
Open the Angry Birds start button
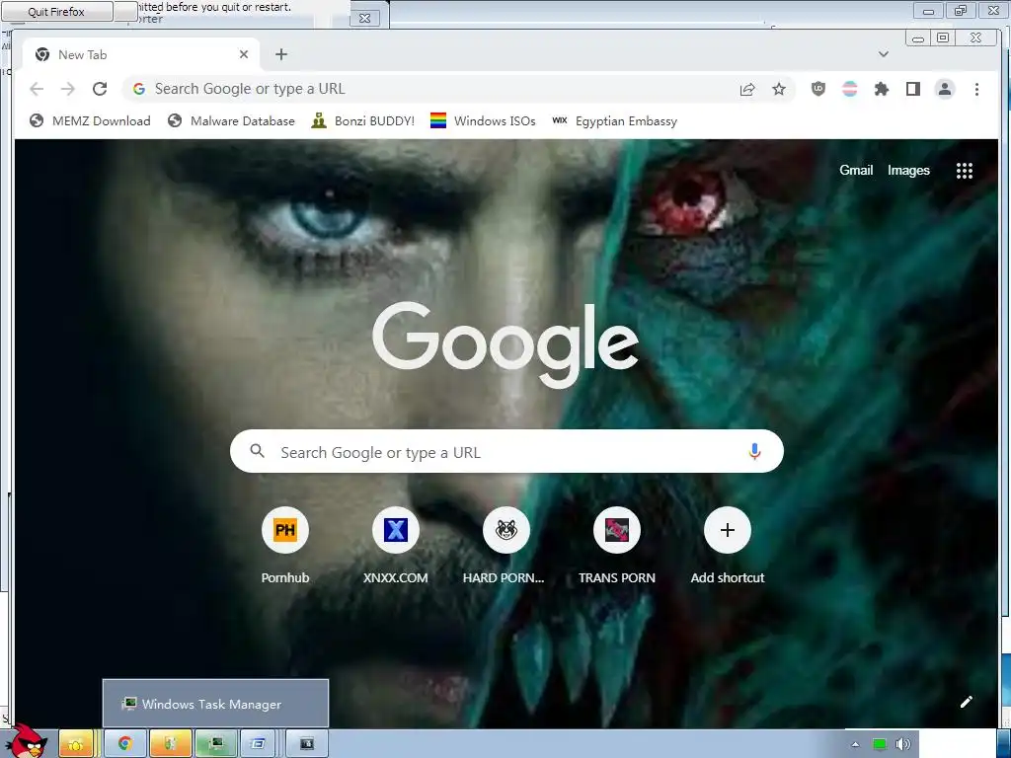pos(25,741)
